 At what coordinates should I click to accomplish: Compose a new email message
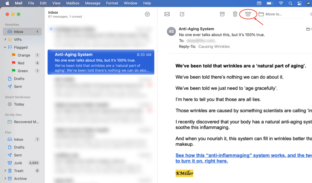click(x=182, y=14)
